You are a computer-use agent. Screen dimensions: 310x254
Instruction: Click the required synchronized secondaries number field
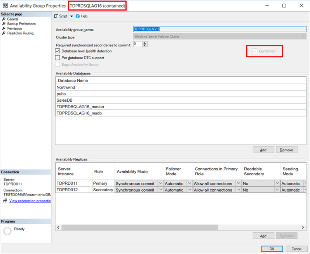(x=138, y=44)
